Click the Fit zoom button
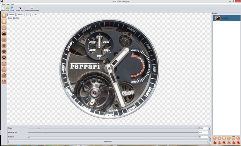 point(28,14)
